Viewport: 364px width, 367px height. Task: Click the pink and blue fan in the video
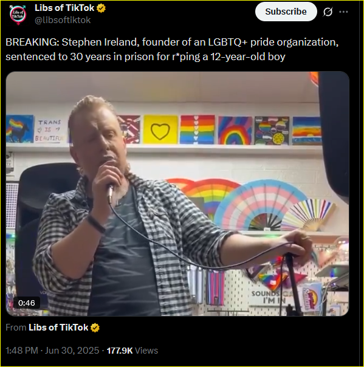pyautogui.click(x=259, y=205)
